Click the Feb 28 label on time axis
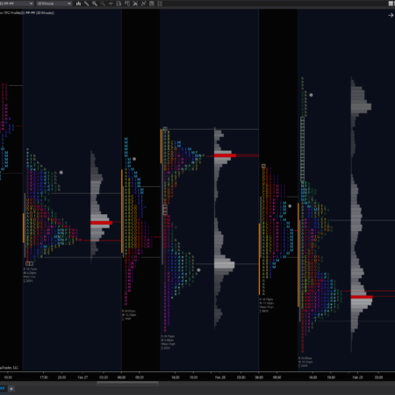This screenshot has height=395, width=395. (220, 377)
